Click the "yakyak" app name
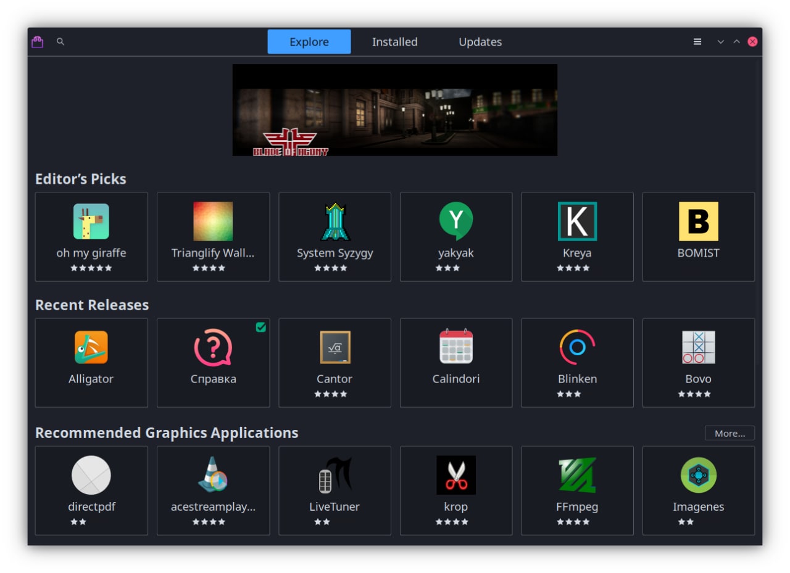 (x=456, y=253)
